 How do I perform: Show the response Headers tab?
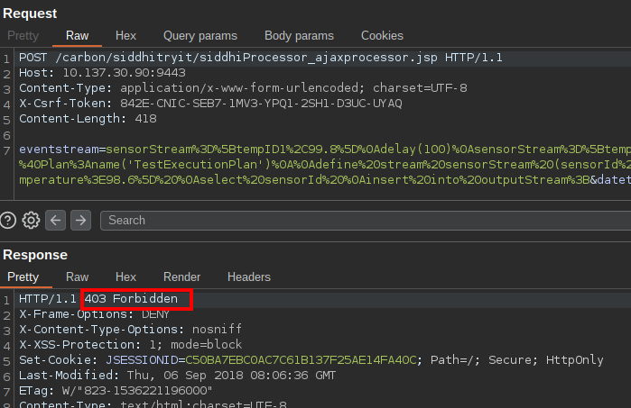tap(248, 277)
